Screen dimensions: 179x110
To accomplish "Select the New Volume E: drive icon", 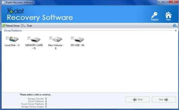I will 57,39.
